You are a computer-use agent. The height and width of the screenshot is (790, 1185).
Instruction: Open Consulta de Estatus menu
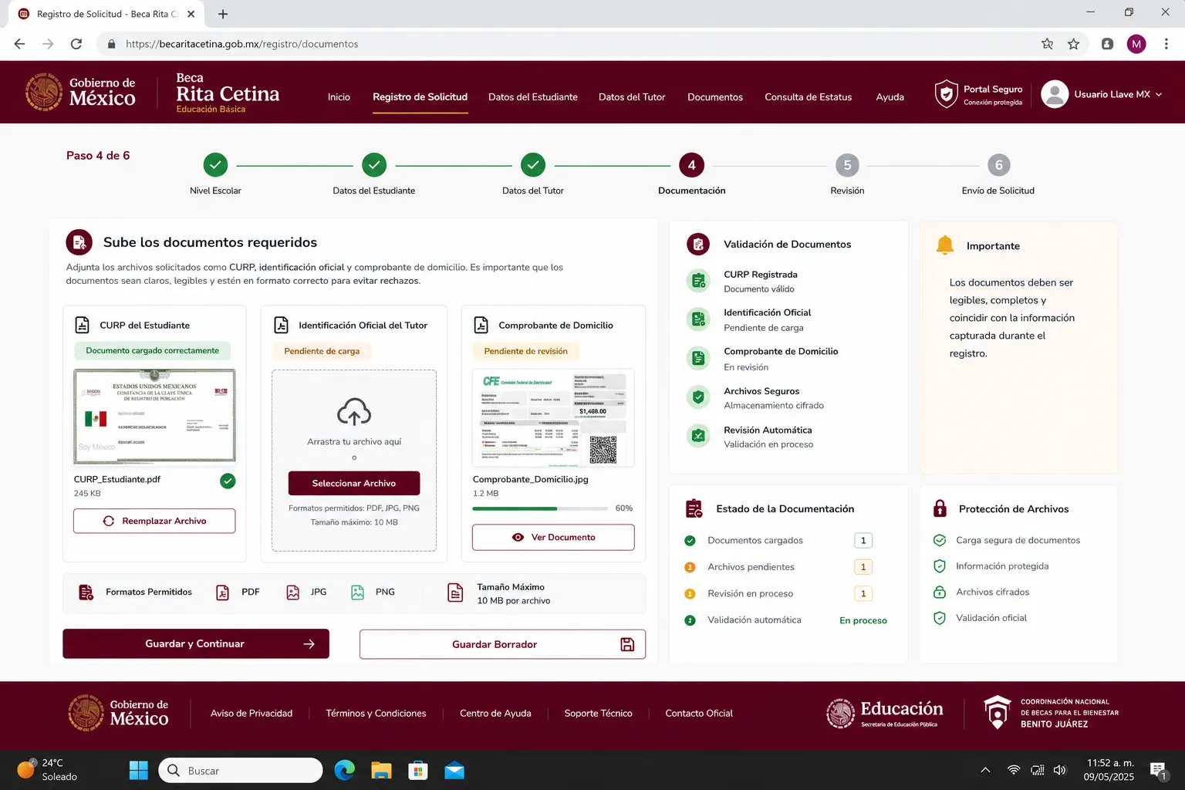tap(808, 97)
